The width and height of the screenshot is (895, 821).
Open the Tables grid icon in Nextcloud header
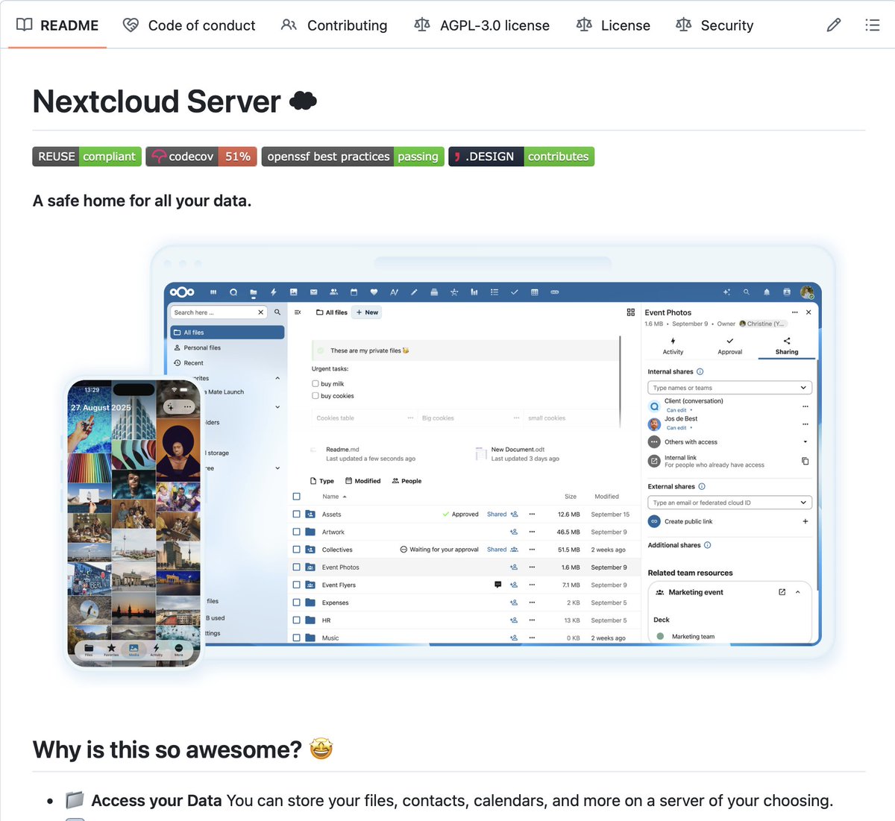[x=535, y=292]
